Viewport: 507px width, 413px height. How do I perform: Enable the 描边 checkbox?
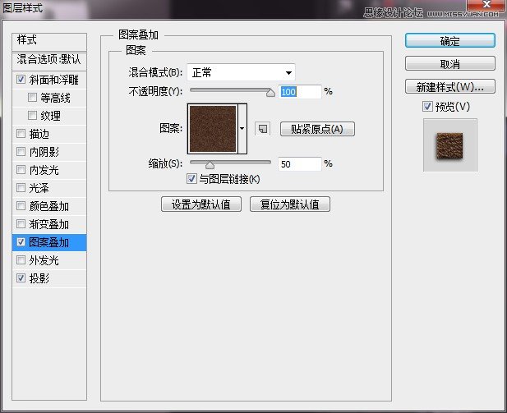pyautogui.click(x=21, y=134)
